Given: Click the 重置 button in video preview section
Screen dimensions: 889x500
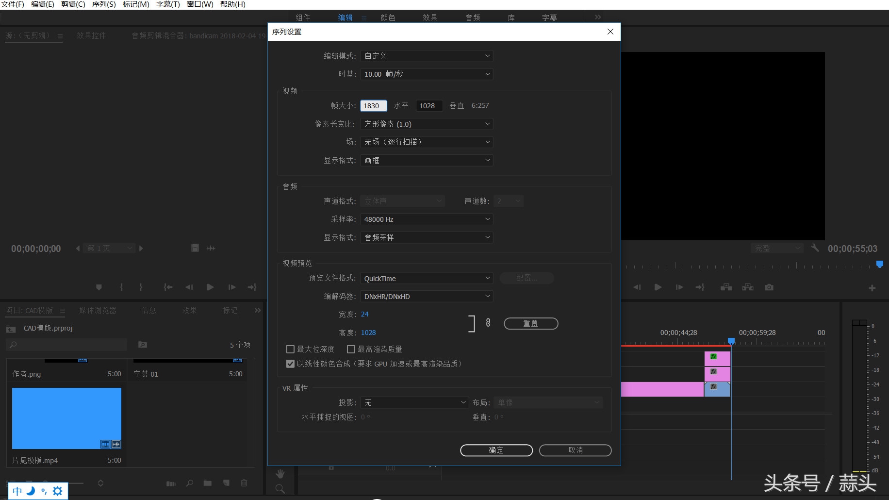Looking at the screenshot, I should pyautogui.click(x=531, y=323).
